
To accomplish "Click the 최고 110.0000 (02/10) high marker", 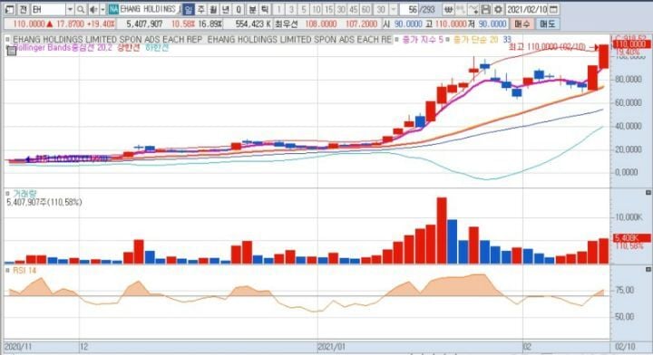I will point(547,46).
